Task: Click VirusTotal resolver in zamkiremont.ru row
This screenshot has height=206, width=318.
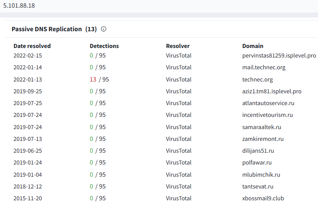Action: [178, 139]
